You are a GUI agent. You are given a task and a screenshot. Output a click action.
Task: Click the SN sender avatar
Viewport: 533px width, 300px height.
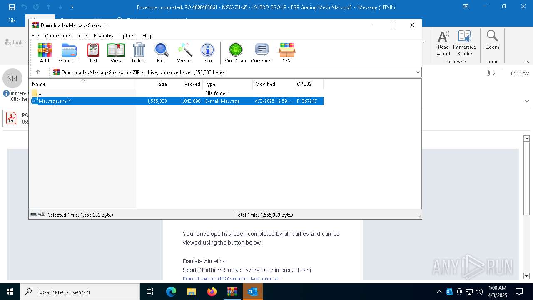[x=12, y=78]
